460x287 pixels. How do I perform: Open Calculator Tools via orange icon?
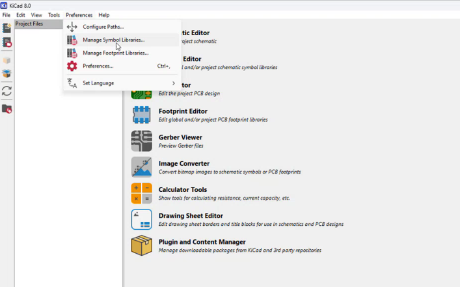pyautogui.click(x=141, y=193)
